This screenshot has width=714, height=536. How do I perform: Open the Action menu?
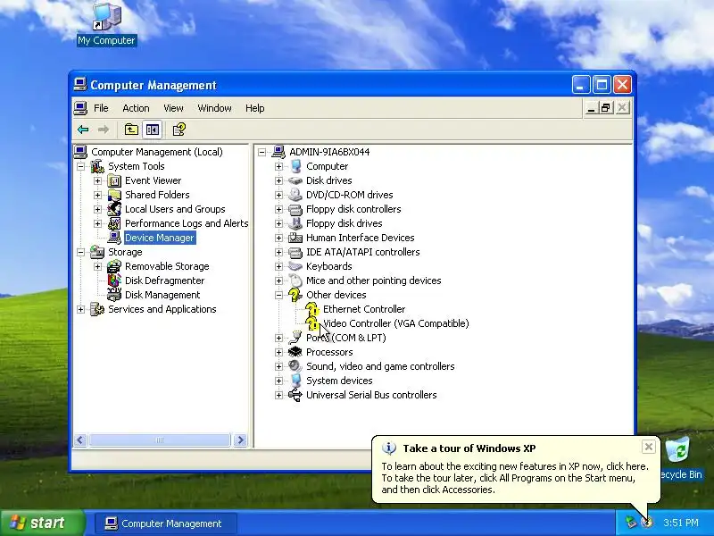click(x=136, y=108)
